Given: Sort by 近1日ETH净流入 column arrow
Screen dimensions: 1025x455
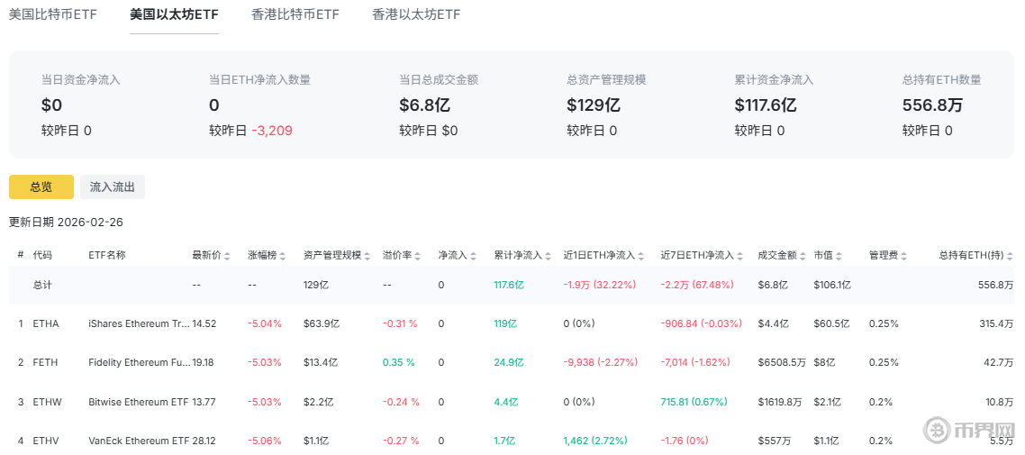Looking at the screenshot, I should 641,256.
